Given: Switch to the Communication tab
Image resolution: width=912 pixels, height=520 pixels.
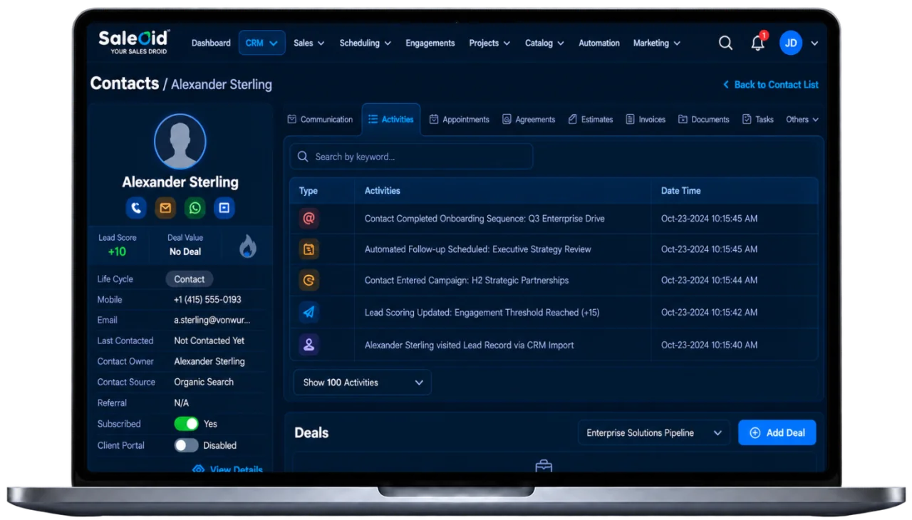Looking at the screenshot, I should (320, 120).
